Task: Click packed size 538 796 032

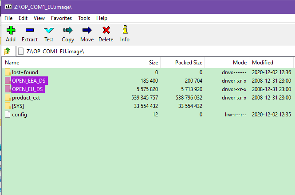Action: pos(189,98)
